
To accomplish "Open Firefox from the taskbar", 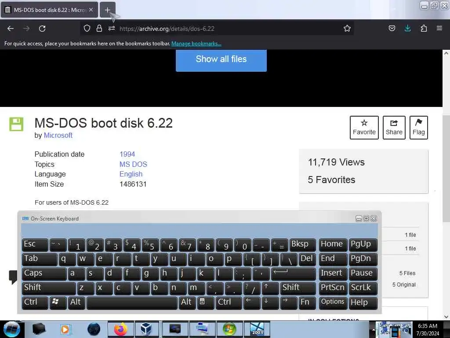I will (121, 329).
